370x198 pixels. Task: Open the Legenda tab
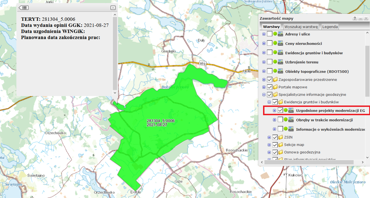330,27
